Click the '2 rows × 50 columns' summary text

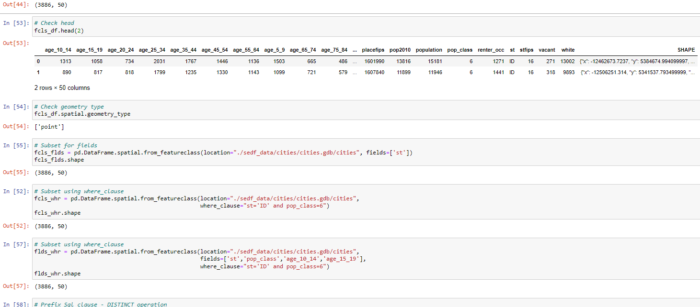[62, 88]
